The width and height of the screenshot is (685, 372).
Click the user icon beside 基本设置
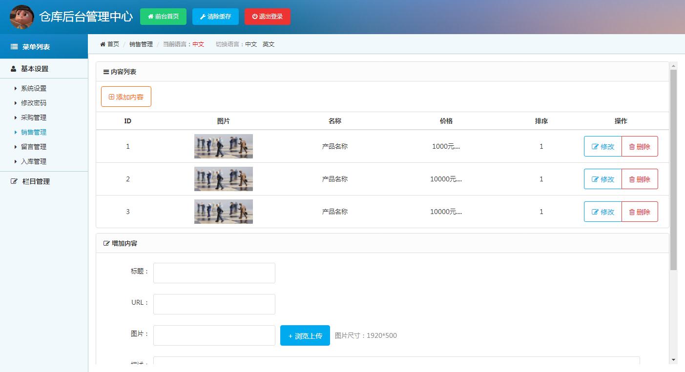coord(14,69)
